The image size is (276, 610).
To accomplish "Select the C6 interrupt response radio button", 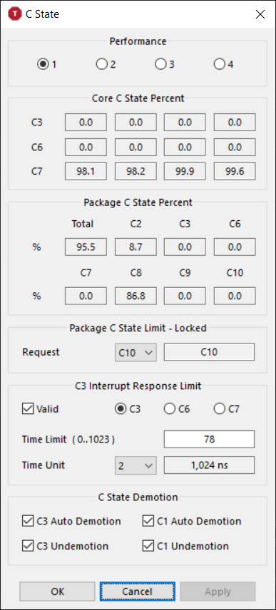I will [x=170, y=409].
